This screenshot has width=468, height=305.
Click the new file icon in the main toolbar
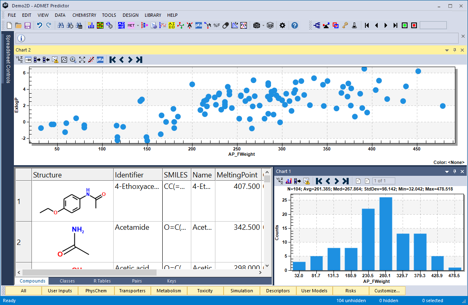[x=9, y=26]
